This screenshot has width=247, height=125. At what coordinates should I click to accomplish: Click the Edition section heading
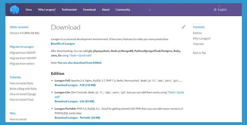pos(58,74)
